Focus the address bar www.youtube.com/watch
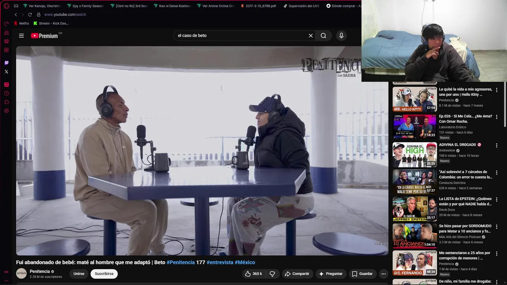This screenshot has height=285, width=507. (x=65, y=15)
